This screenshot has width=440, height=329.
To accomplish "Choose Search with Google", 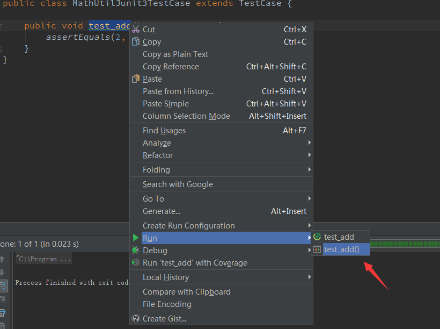I will click(x=221, y=184).
